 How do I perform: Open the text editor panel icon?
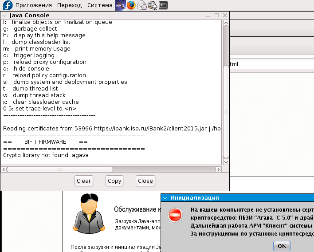153,5
